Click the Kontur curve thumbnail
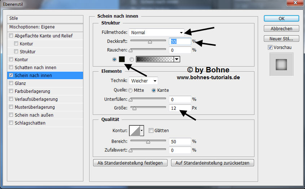Viewport: 305px width, 189px height. (135, 131)
